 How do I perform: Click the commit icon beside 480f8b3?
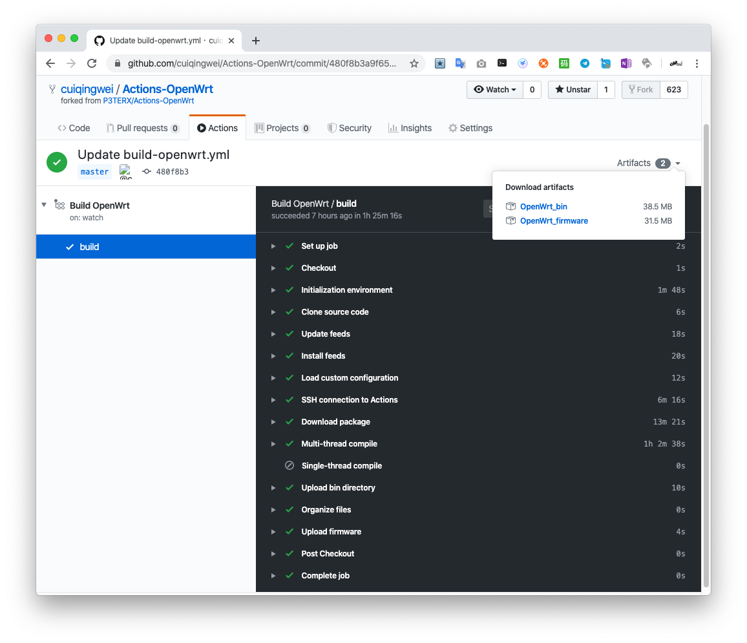pyautogui.click(x=147, y=171)
